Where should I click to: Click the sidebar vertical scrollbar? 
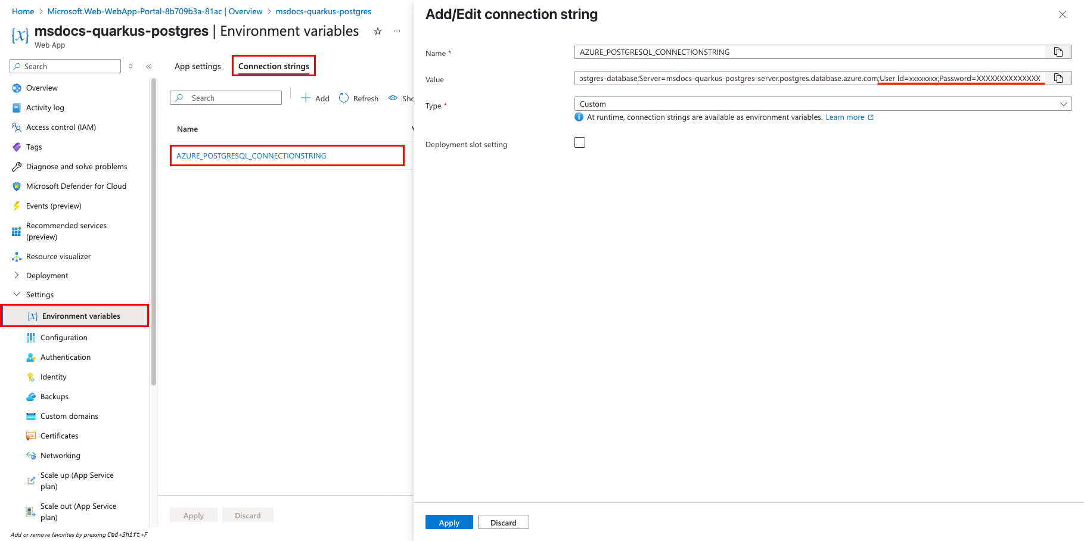(154, 232)
